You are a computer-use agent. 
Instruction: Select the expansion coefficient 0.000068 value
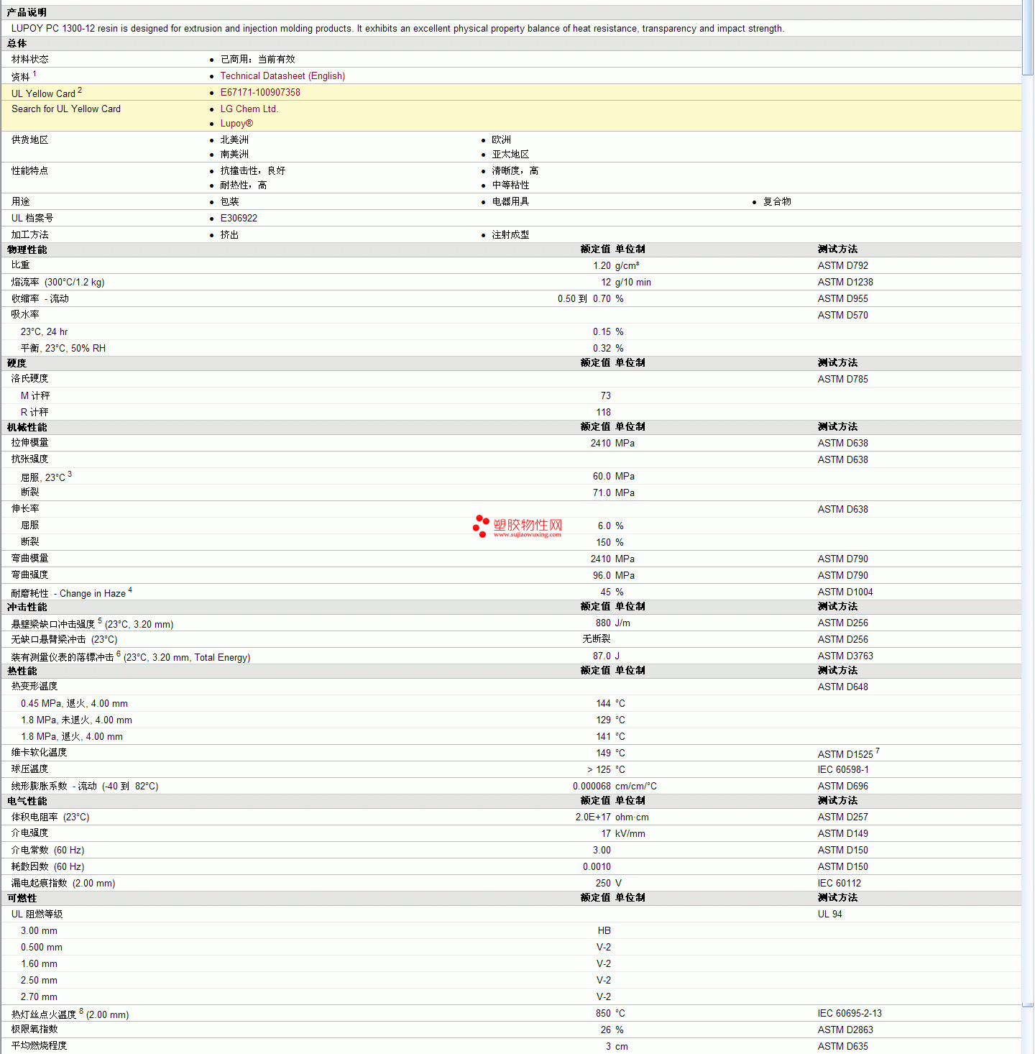(592, 786)
